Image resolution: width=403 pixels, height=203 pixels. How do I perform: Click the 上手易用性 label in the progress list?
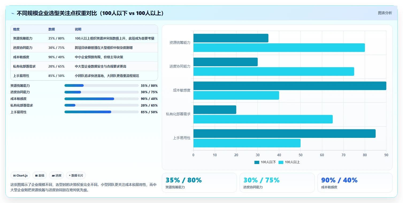[x=18, y=112]
